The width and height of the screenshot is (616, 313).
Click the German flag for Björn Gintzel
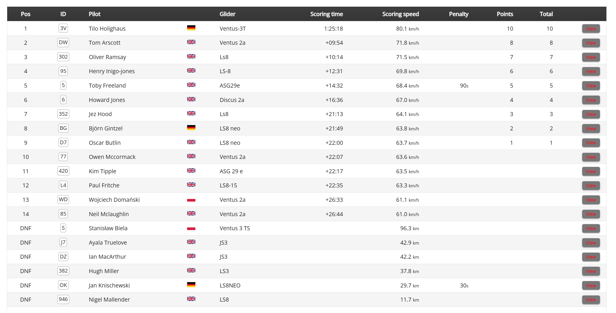coord(191,128)
